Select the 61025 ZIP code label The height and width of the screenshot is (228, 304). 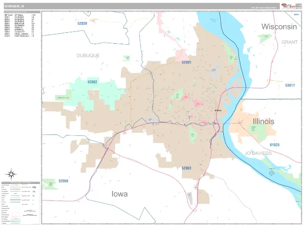point(275,145)
